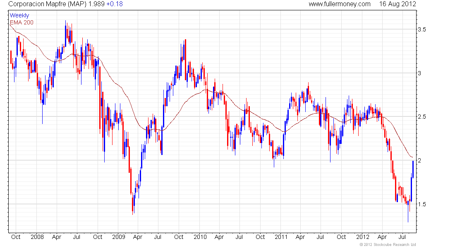Click the EMA 200 indicator legend

tap(22, 22)
